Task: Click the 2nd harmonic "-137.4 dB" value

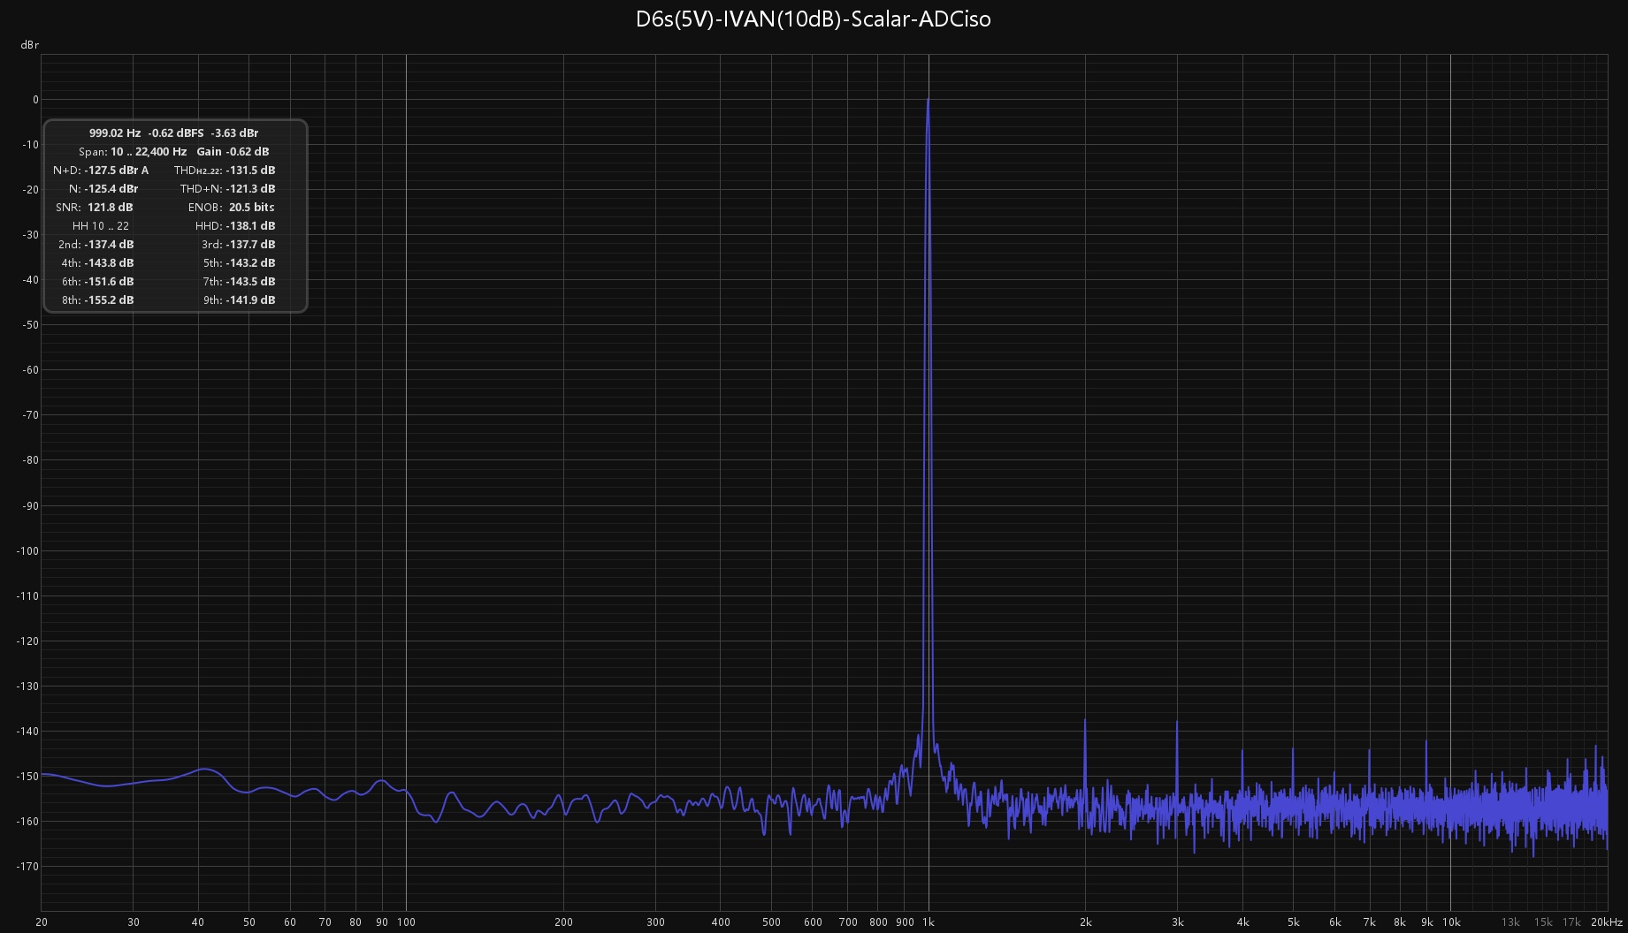Action: pos(109,244)
